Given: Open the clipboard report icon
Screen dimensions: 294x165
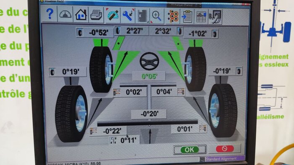Looking at the screenshot, I should (187, 16).
